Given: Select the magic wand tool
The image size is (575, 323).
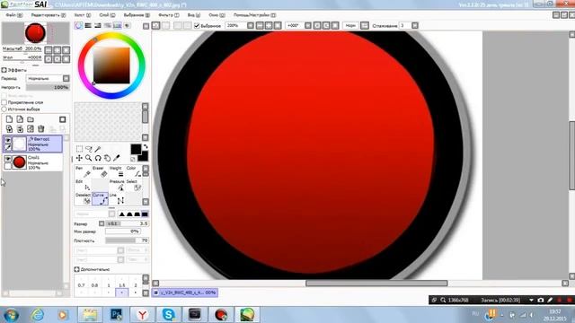Looking at the screenshot, I should [98, 149].
